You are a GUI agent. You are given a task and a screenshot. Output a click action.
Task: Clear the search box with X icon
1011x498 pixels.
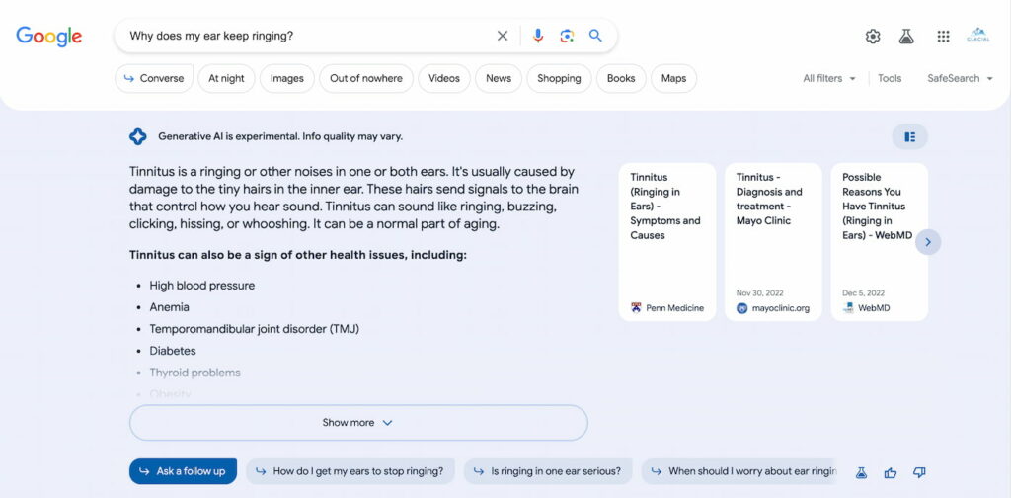click(x=503, y=37)
